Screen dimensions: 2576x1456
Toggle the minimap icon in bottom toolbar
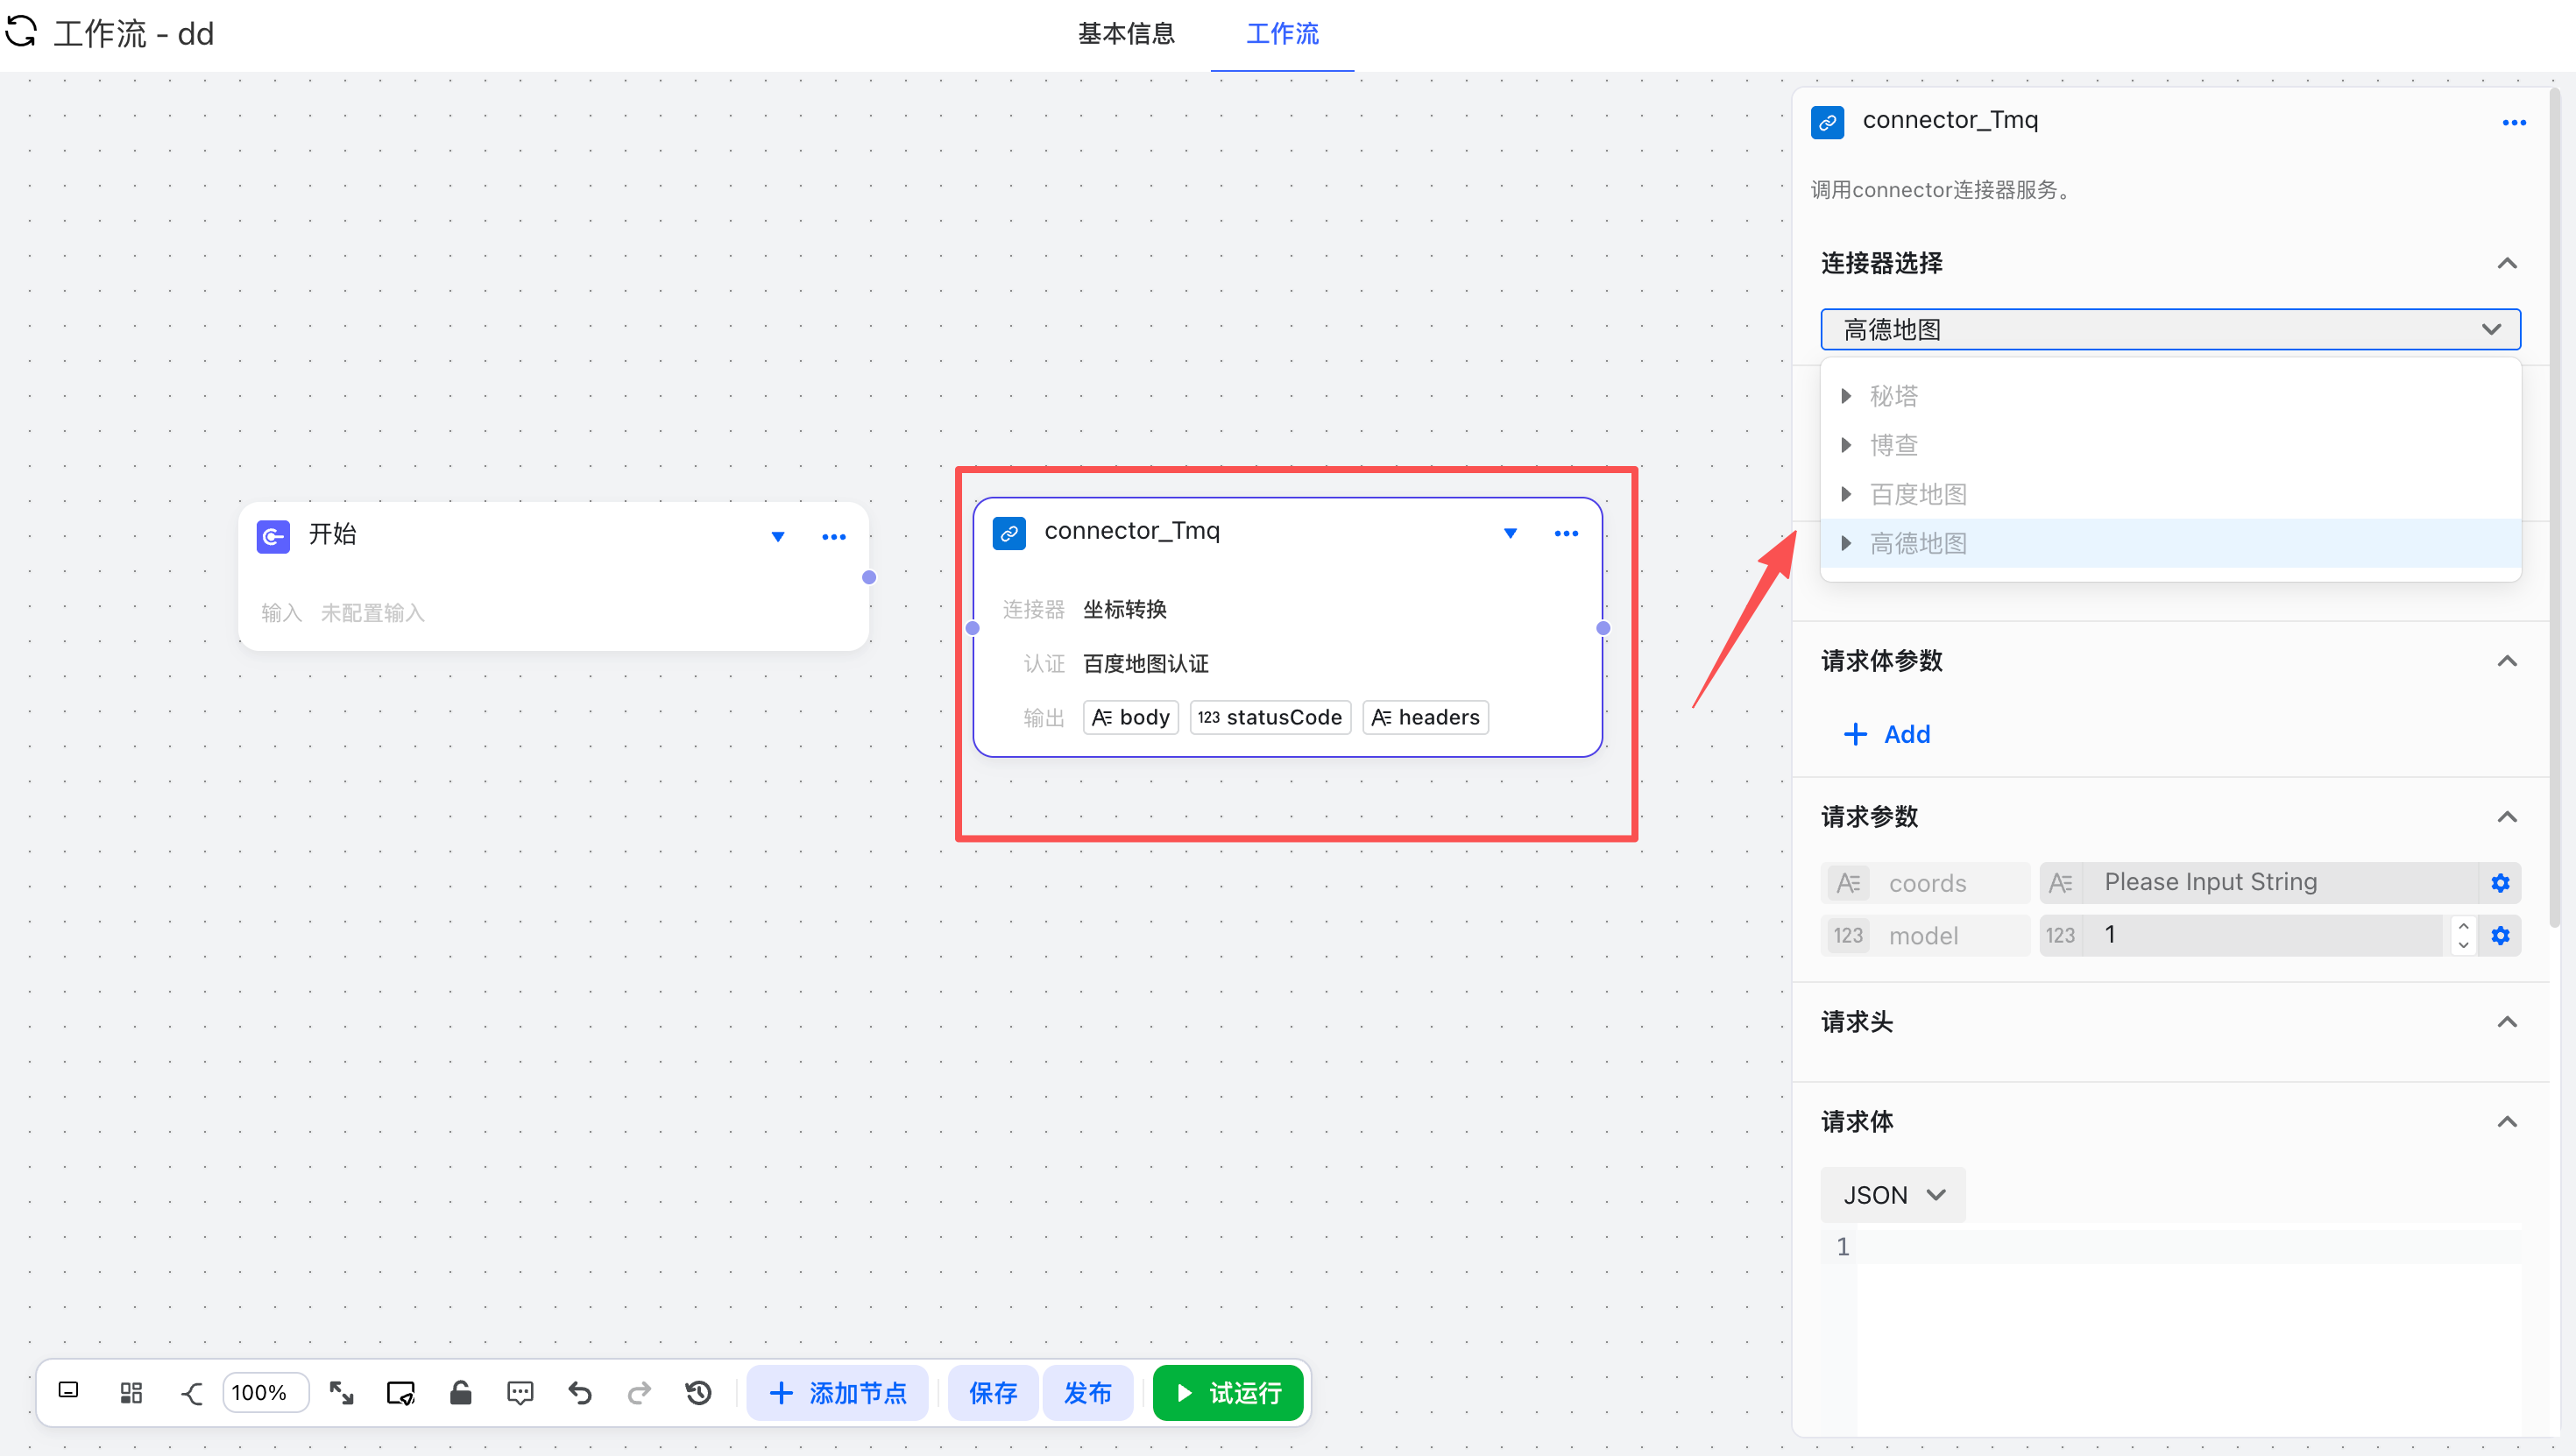click(x=68, y=1391)
